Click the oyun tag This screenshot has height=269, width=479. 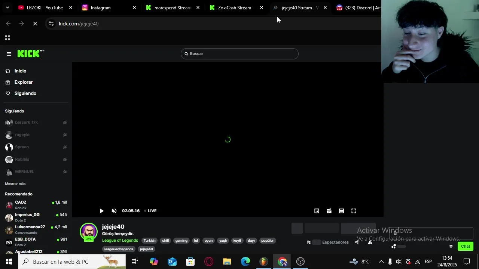pos(208,241)
